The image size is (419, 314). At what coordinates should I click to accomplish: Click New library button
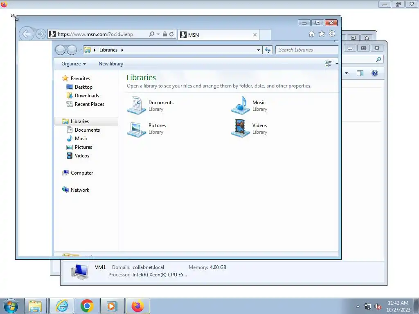click(111, 63)
